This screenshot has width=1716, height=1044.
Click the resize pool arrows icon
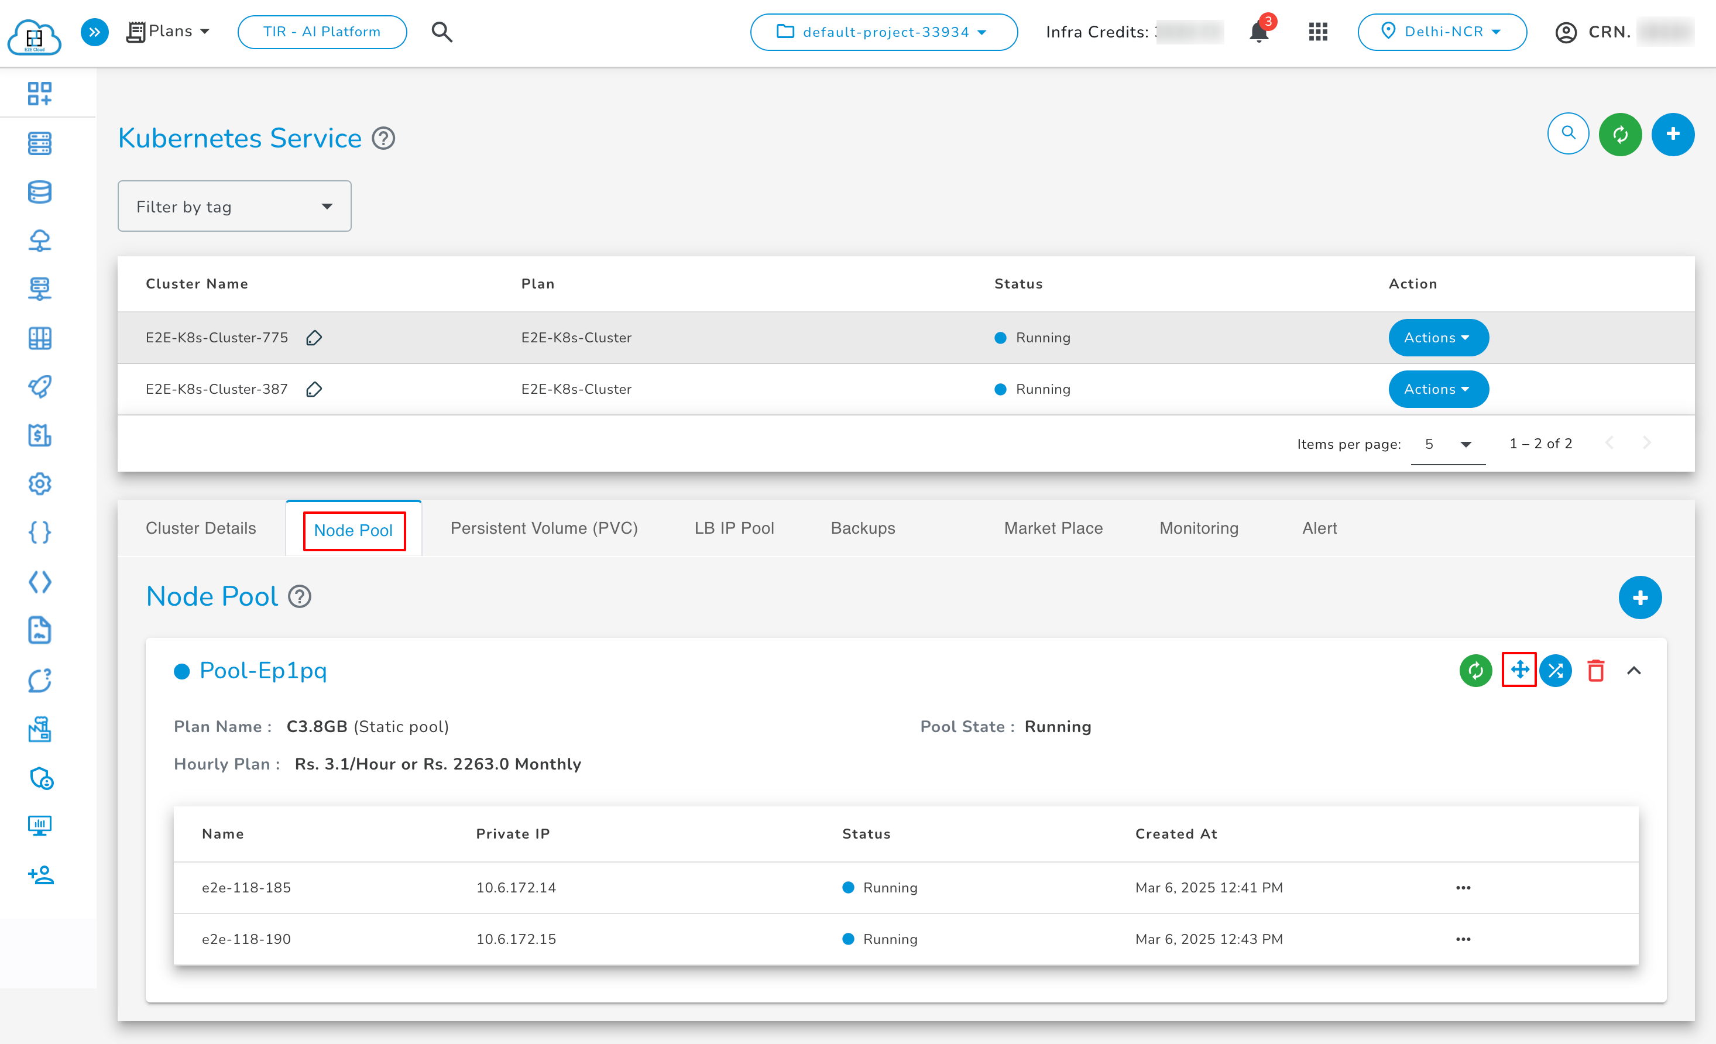click(1519, 670)
